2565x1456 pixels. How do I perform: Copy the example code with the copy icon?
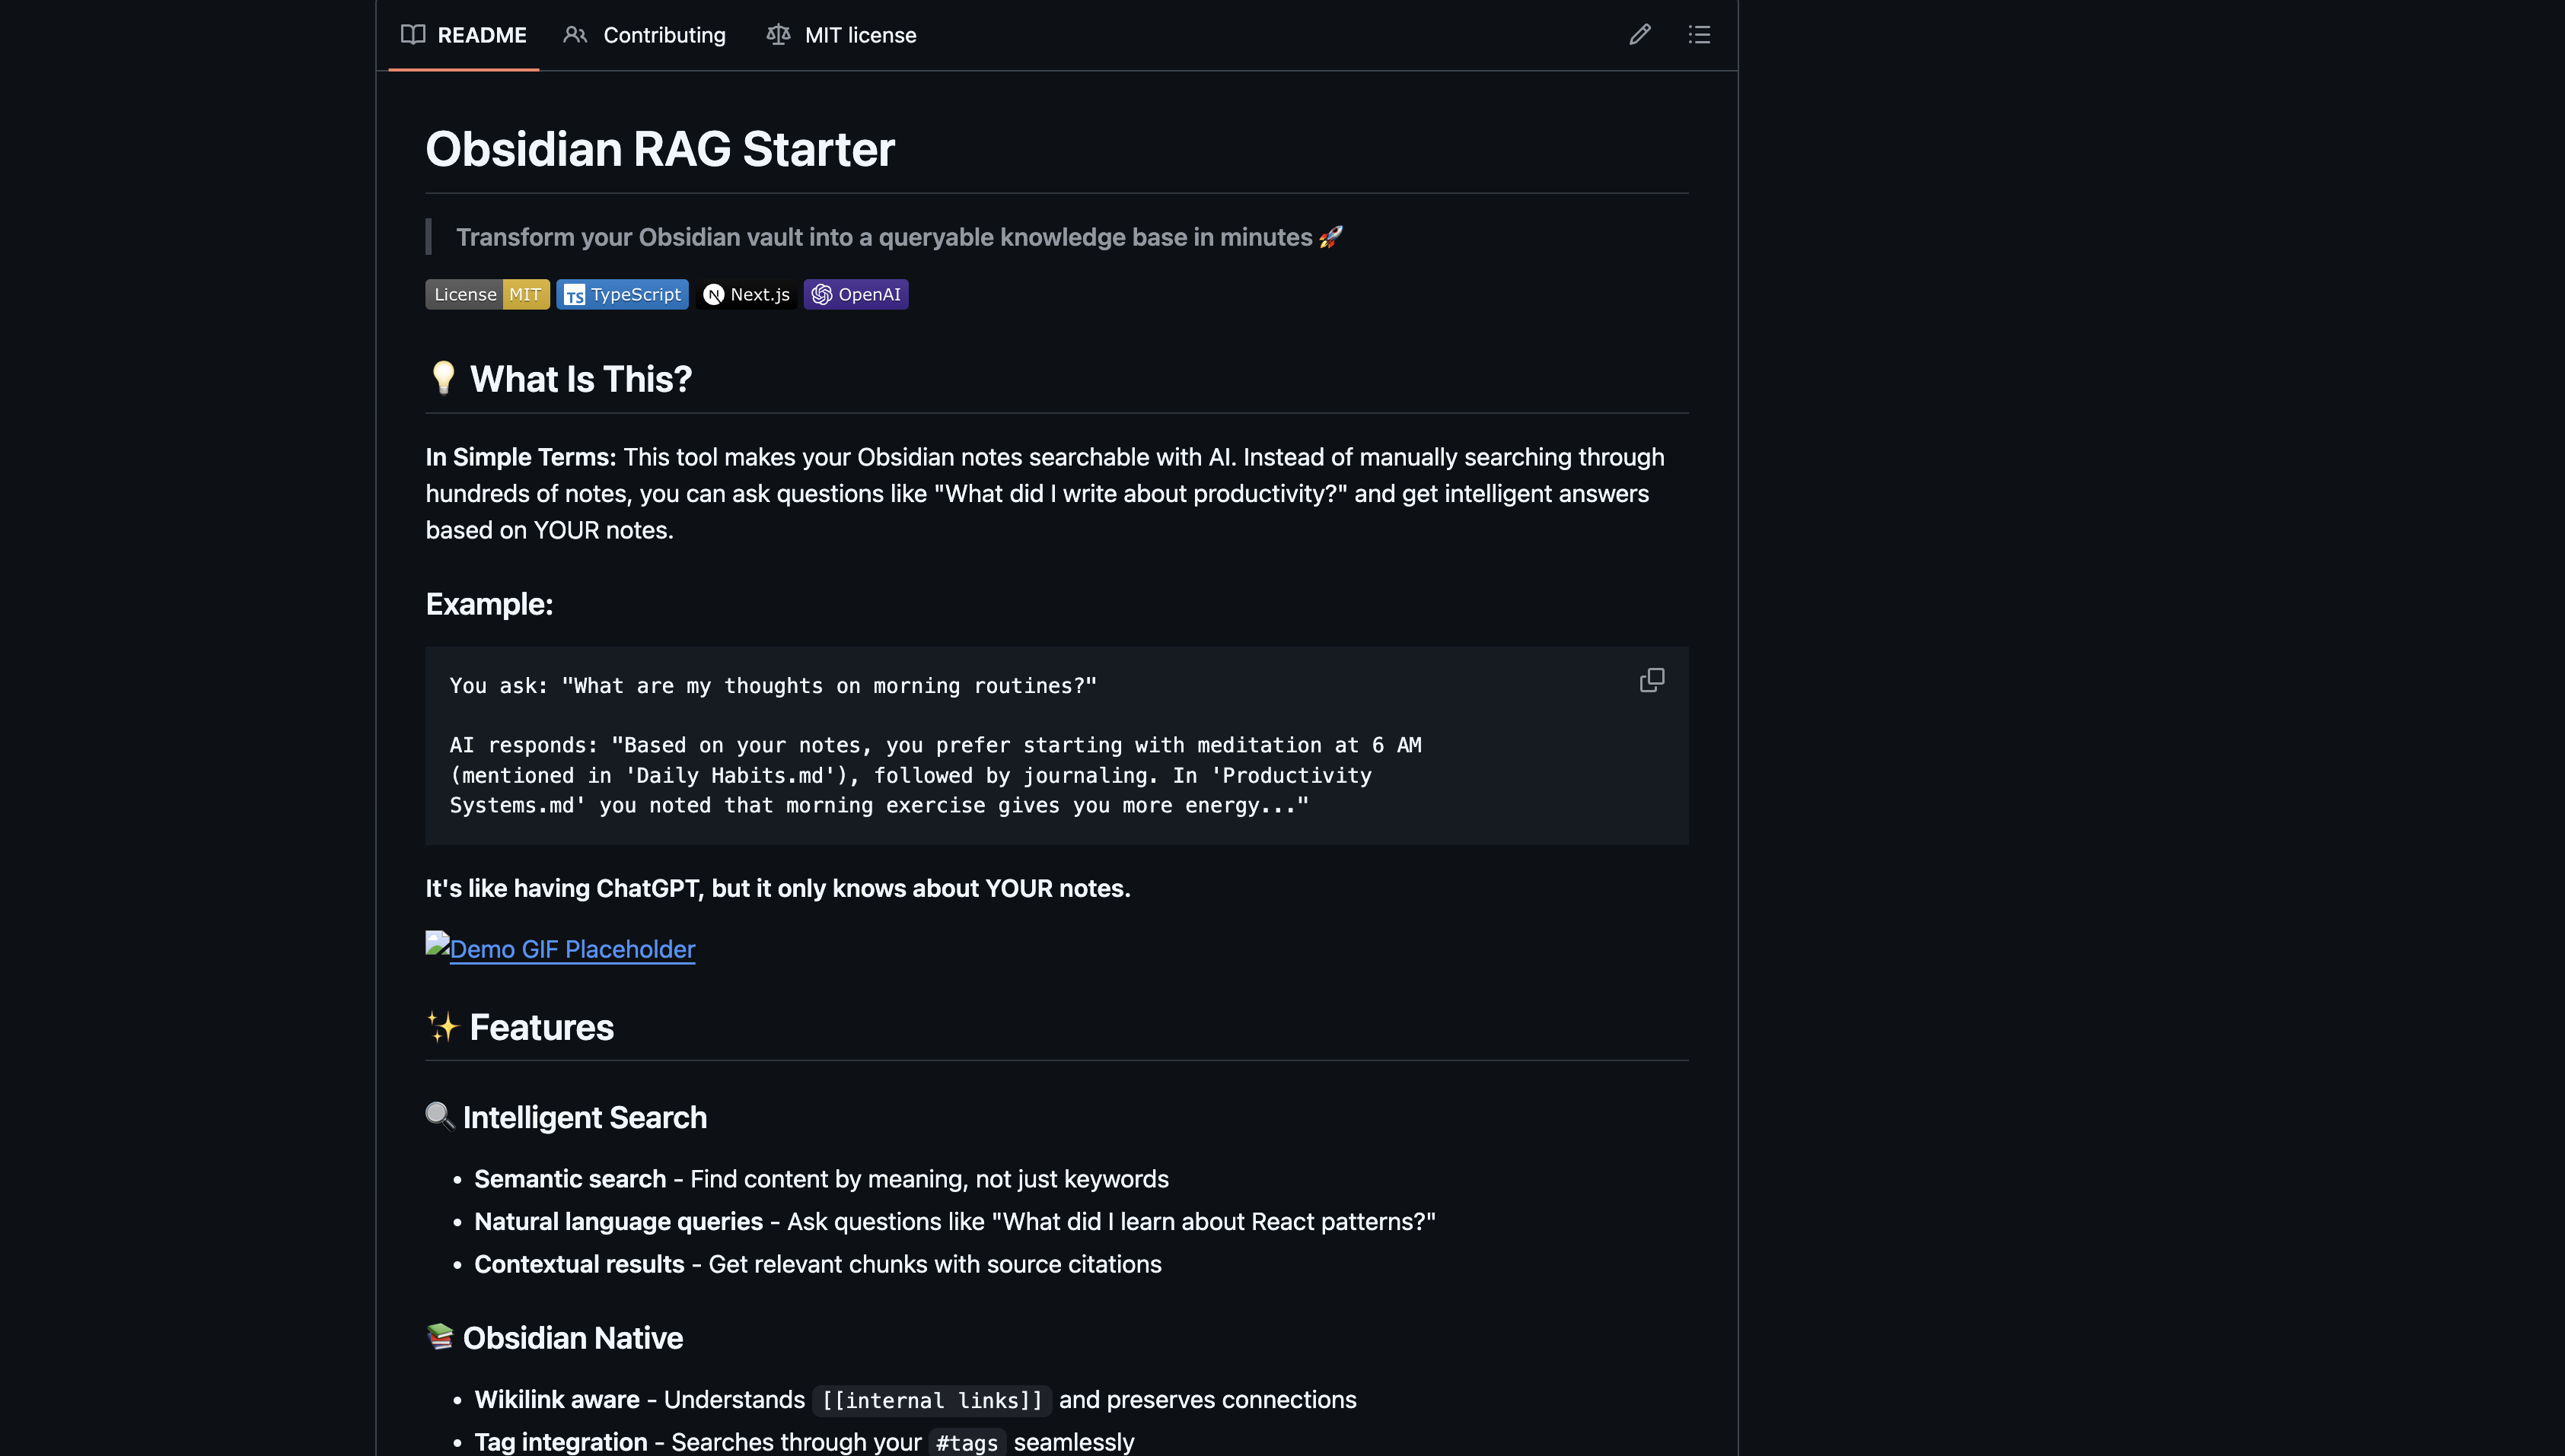(1652, 680)
